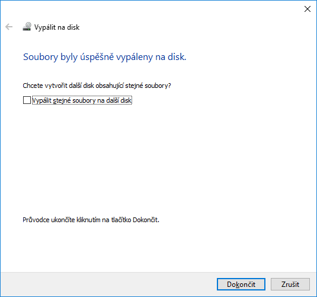Click the back arrow in the wizard header
The width and height of the screenshot is (317, 297).
[x=9, y=27]
